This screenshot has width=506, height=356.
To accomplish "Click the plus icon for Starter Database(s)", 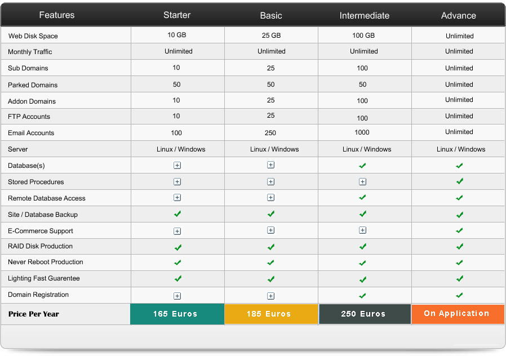I will tap(177, 166).
